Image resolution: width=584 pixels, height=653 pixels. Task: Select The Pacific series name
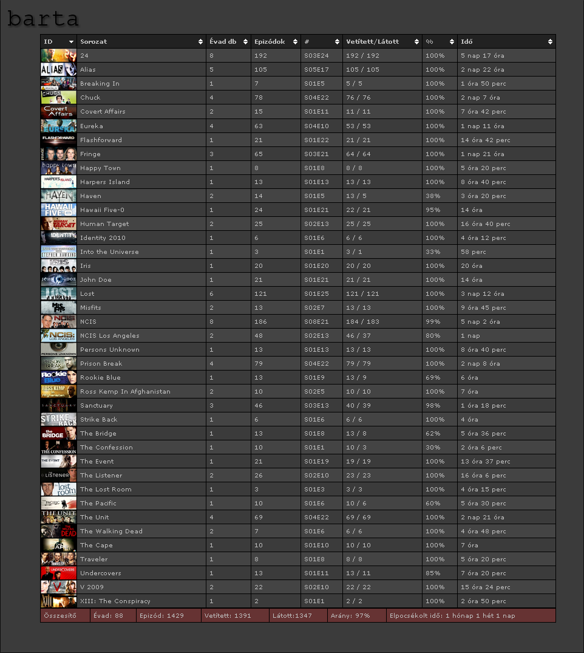[x=98, y=504]
